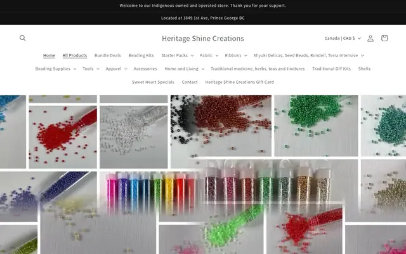The image size is (406, 254).
Task: Expand Starter Packs dropdown menu
Action: pos(178,55)
